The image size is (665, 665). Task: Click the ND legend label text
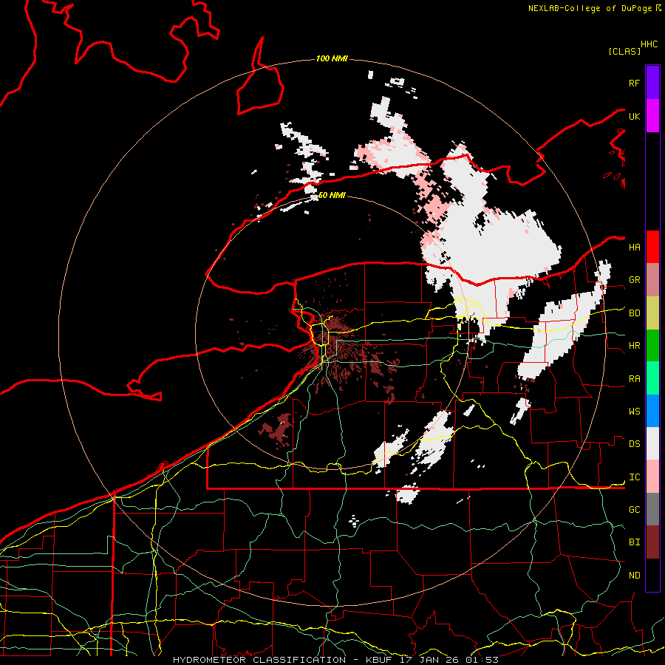(x=634, y=576)
